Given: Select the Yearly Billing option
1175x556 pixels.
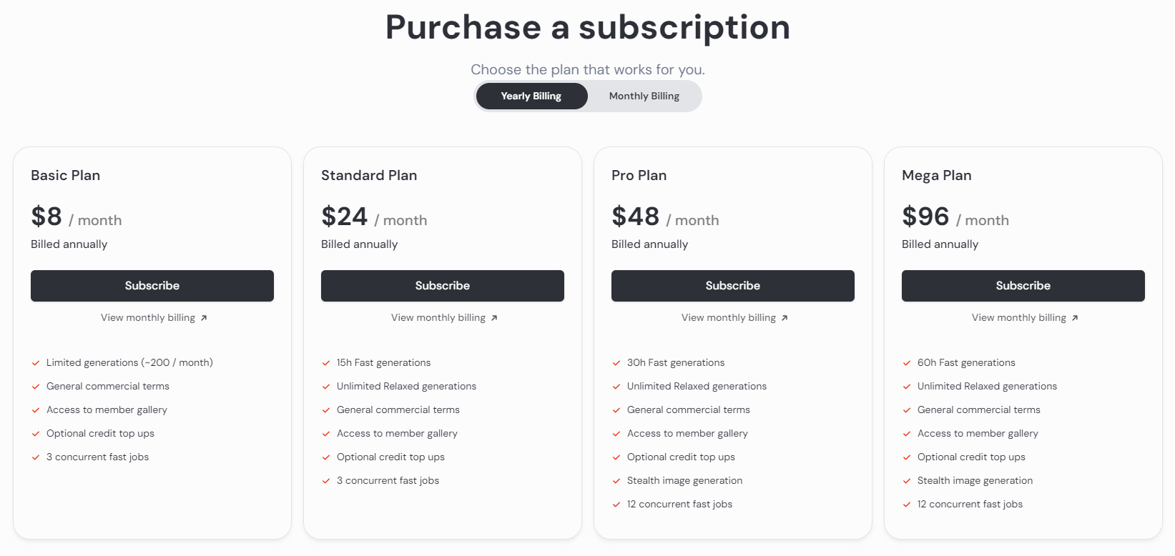Looking at the screenshot, I should click(x=531, y=96).
